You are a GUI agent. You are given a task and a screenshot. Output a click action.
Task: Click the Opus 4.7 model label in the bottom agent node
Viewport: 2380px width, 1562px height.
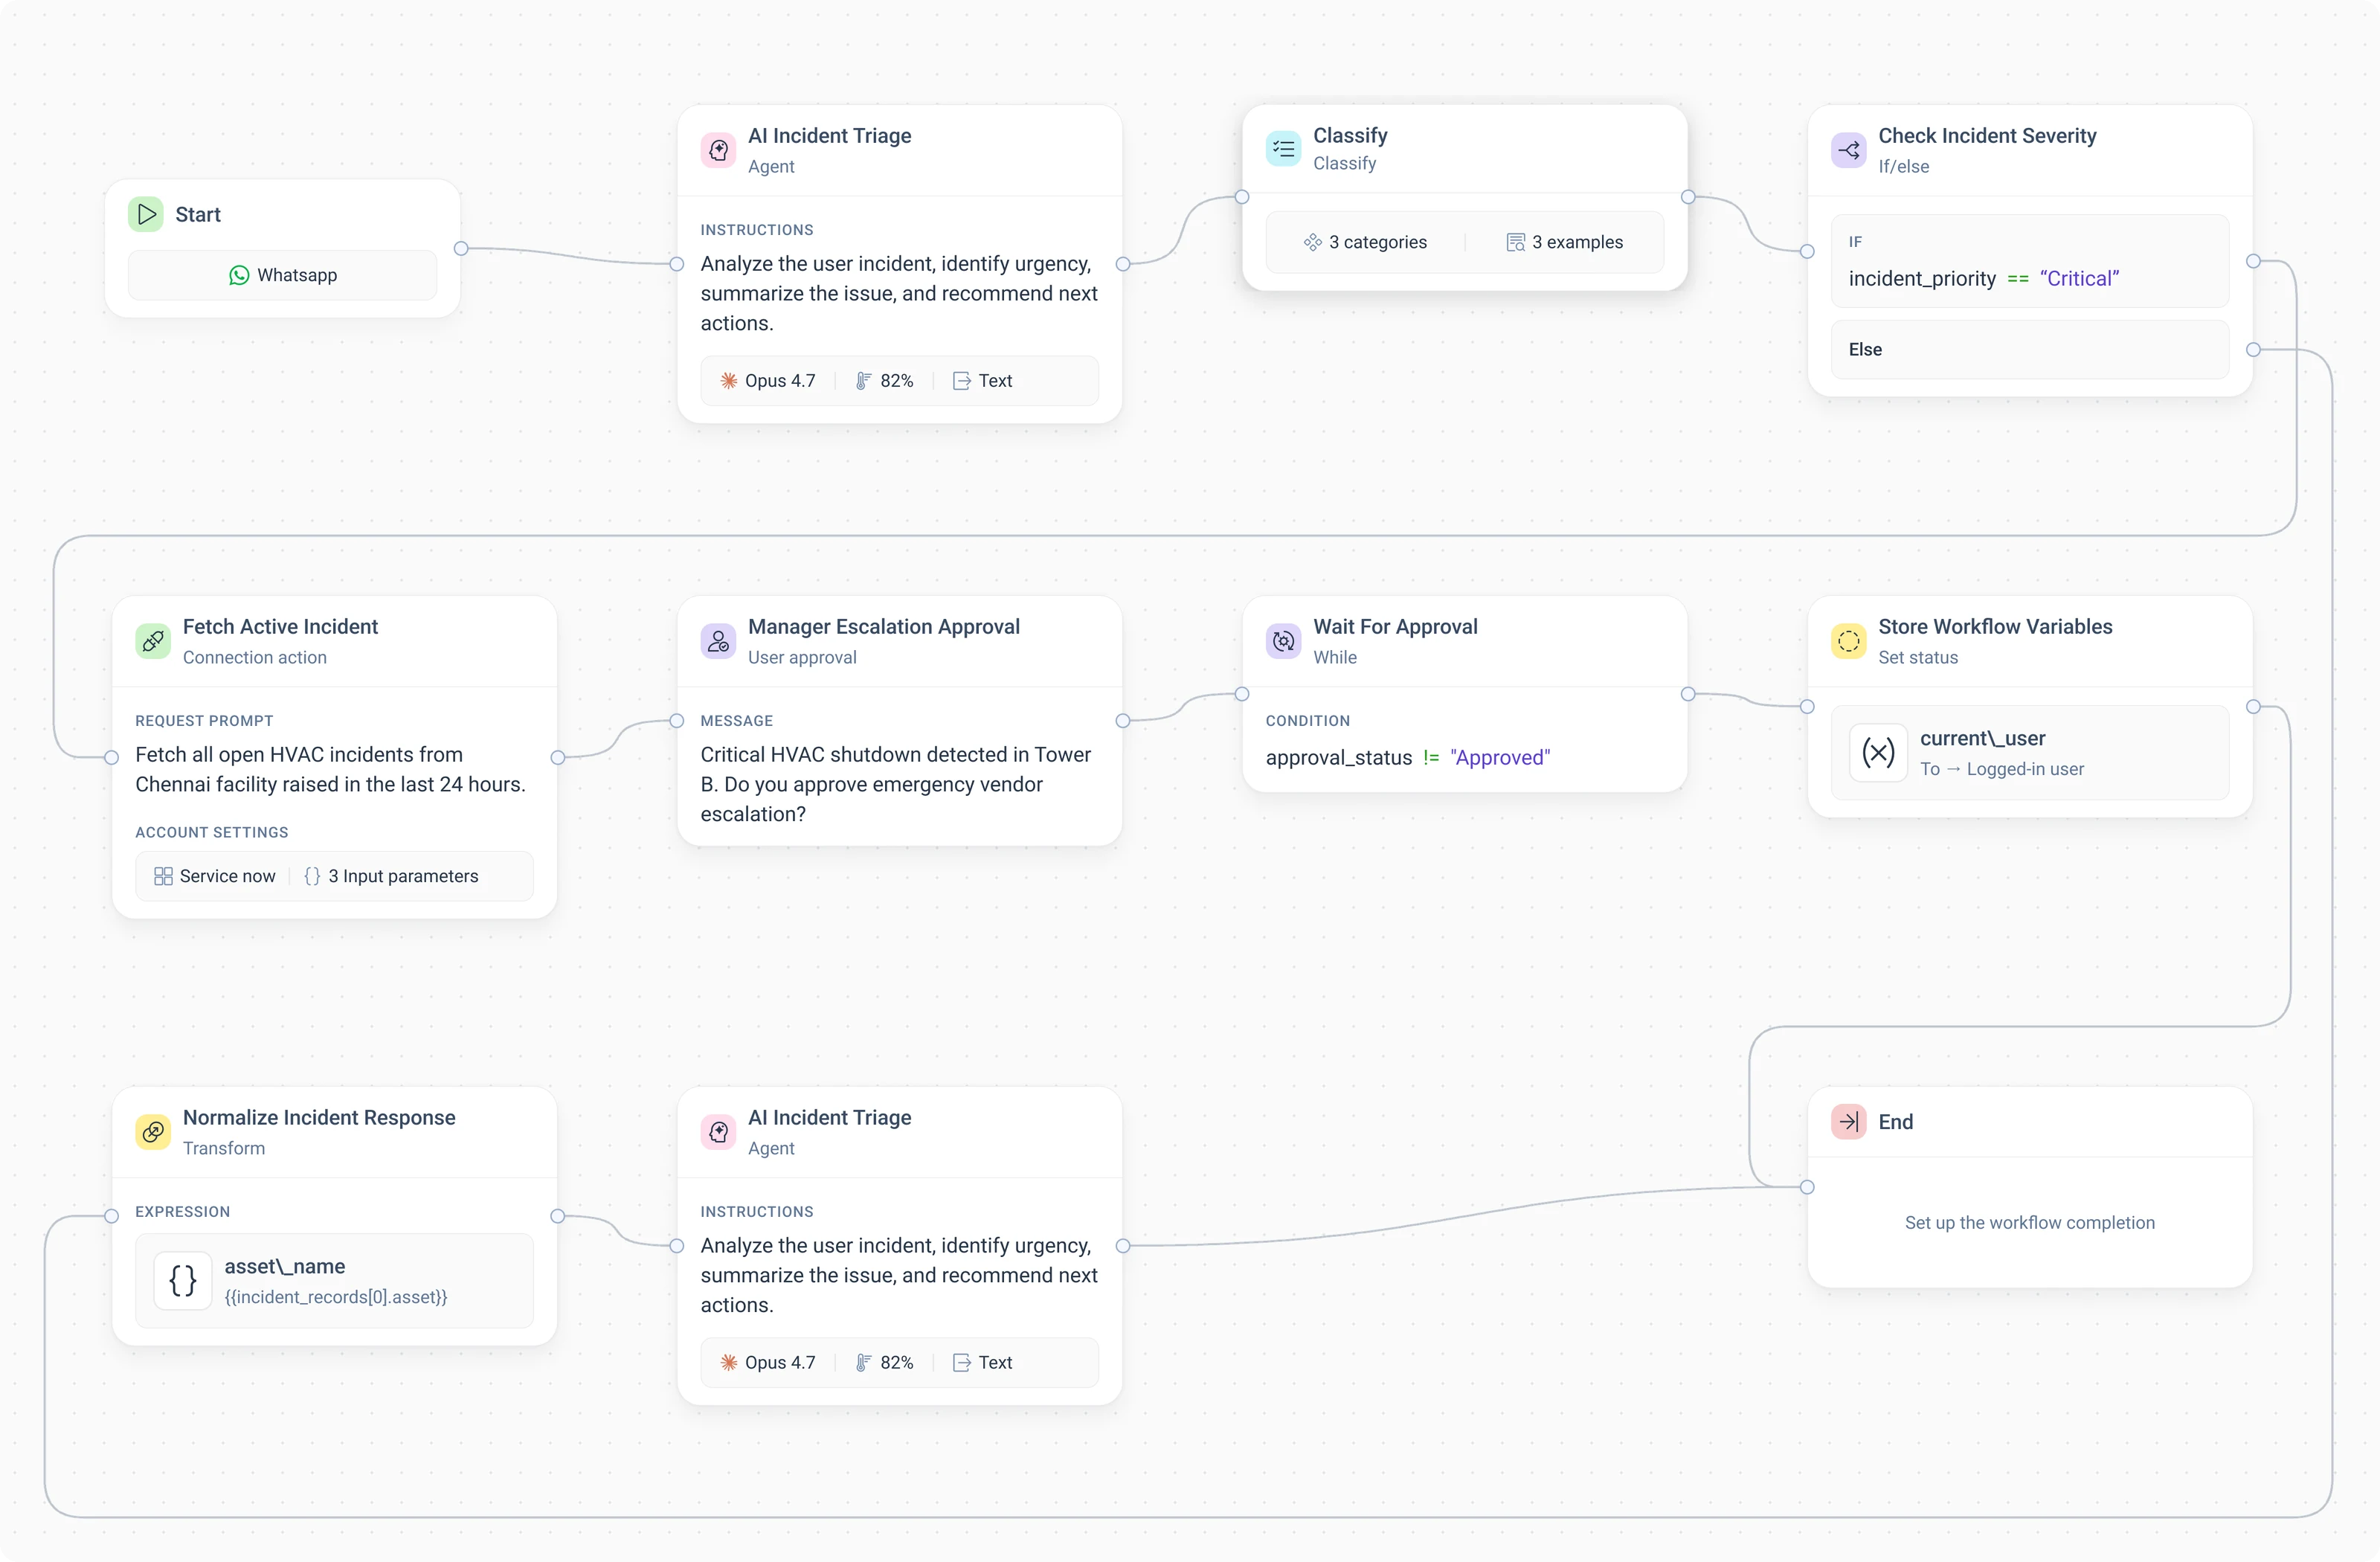[780, 1363]
